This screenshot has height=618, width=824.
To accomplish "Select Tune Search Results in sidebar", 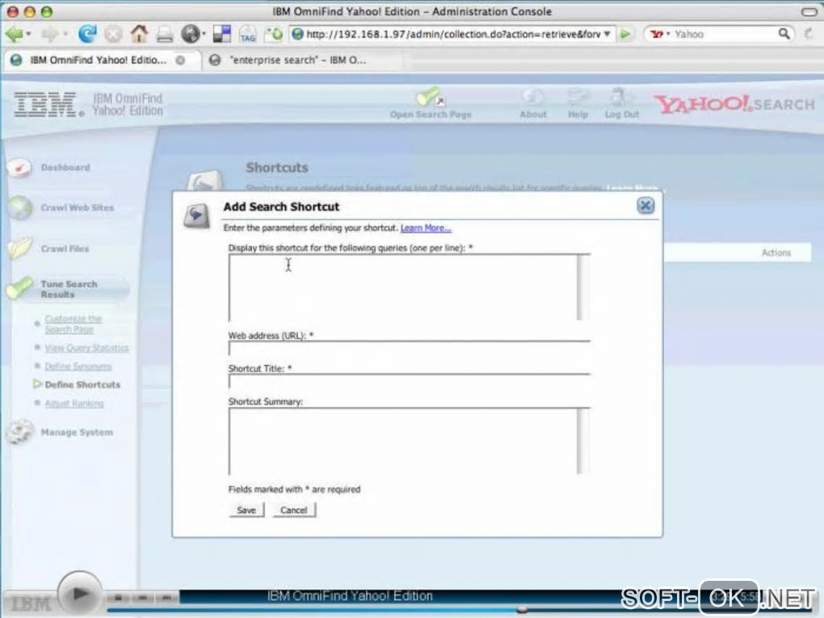I will pos(69,289).
